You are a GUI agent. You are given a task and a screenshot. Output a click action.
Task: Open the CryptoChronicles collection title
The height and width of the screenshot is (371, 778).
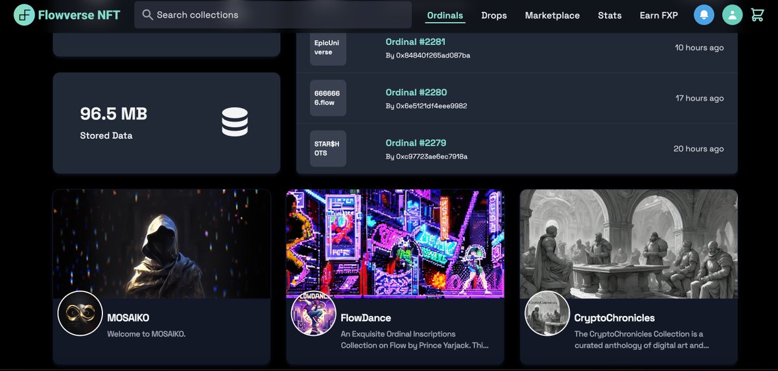pyautogui.click(x=615, y=318)
